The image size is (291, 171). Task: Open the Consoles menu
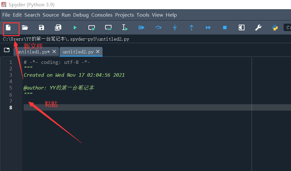coord(102,15)
